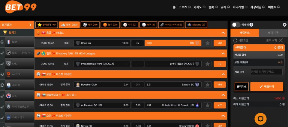
Task: Select Chun Yu odds 10.30
Action: pyautogui.click(x=102, y=43)
